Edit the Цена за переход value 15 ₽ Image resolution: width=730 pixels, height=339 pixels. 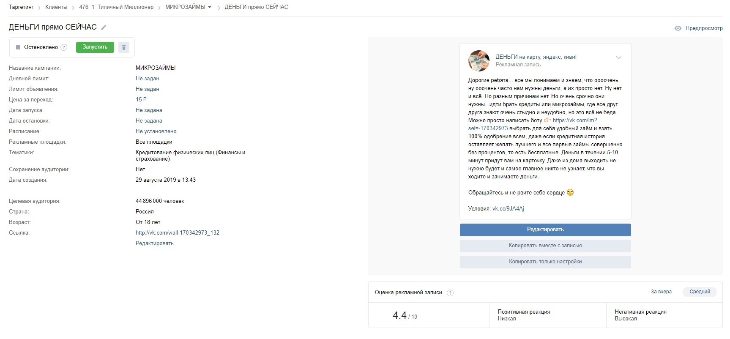[141, 100]
